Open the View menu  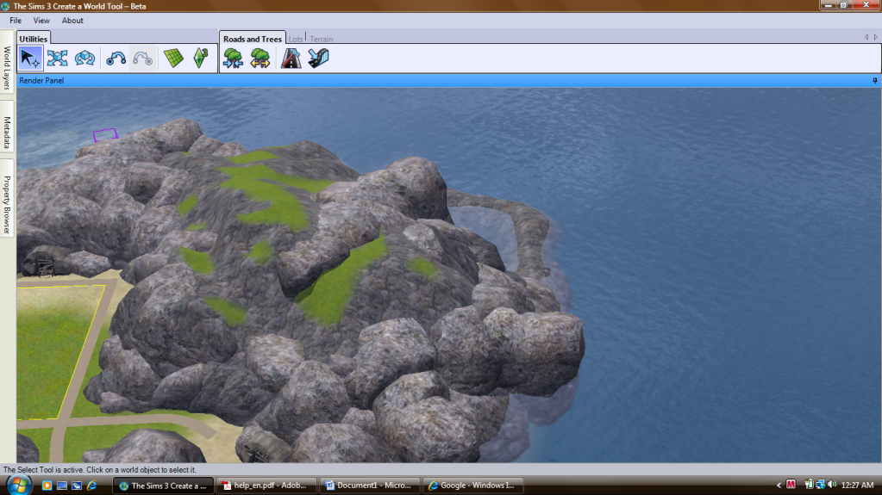[x=41, y=21]
